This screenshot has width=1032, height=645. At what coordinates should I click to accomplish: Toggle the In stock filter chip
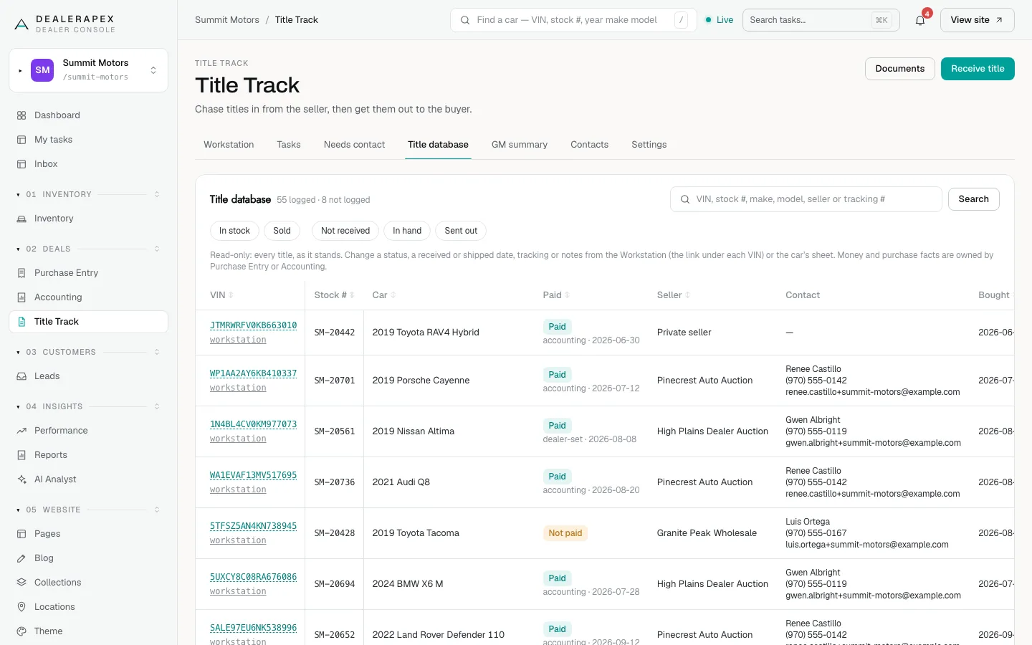point(234,231)
